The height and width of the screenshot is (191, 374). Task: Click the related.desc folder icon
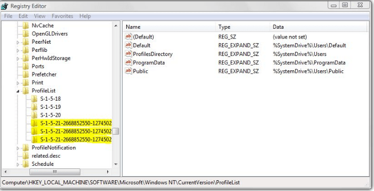point(26,156)
